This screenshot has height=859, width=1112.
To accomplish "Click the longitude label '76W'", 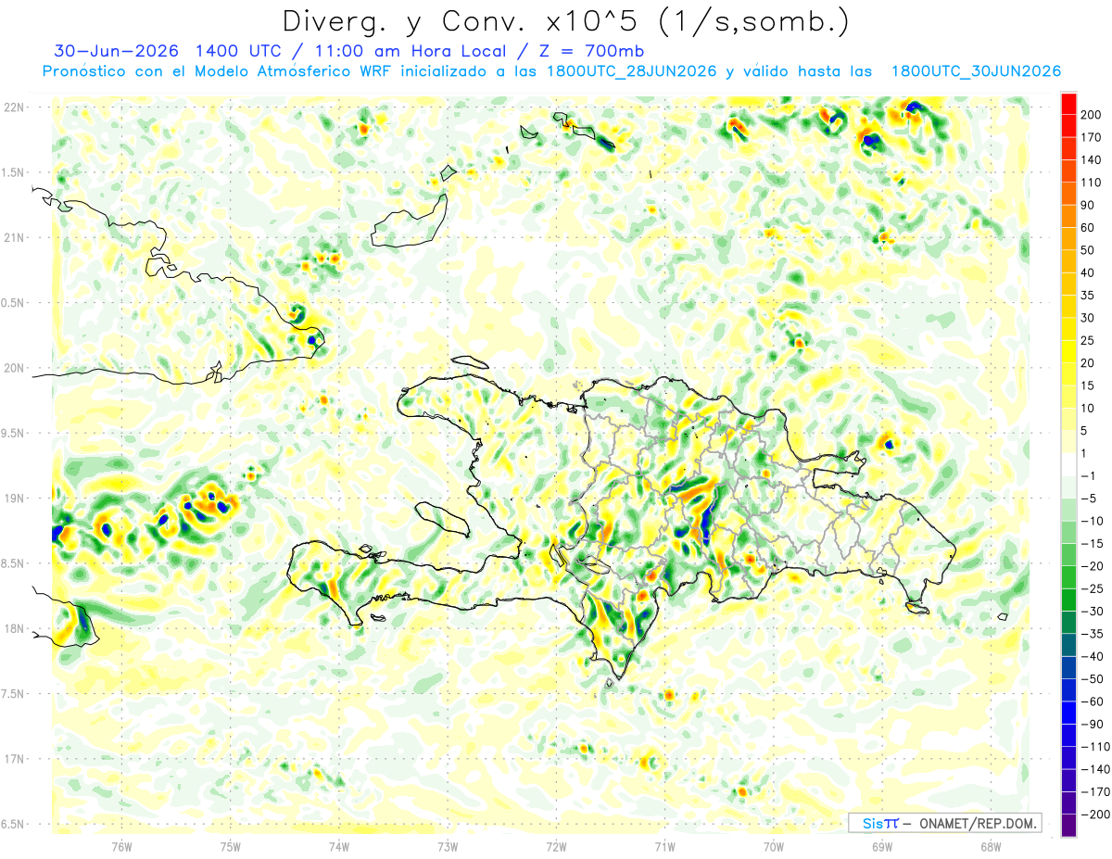I will pyautogui.click(x=121, y=846).
